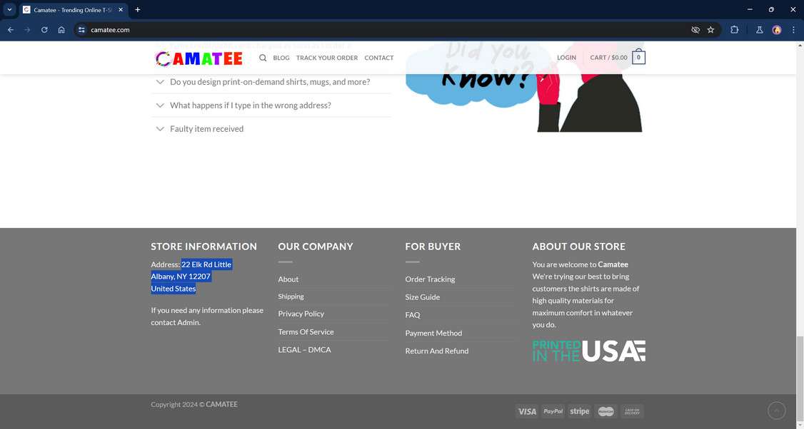The height and width of the screenshot is (429, 804).
Task: Open Chrome Labs flask icon
Action: tap(760, 30)
